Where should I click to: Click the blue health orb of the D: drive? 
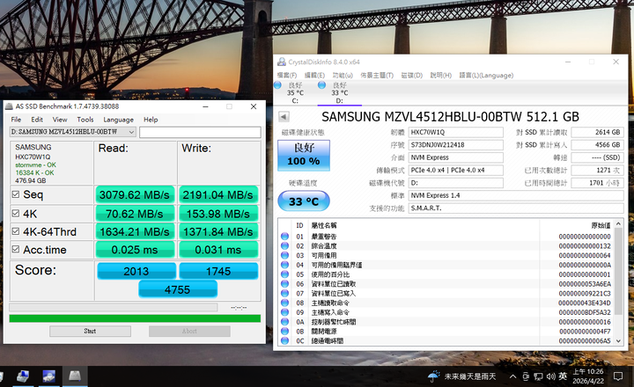(x=322, y=85)
